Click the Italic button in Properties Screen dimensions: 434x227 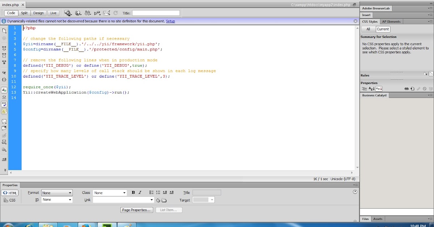pyautogui.click(x=140, y=192)
